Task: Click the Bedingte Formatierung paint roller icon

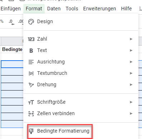Action: tap(31, 131)
